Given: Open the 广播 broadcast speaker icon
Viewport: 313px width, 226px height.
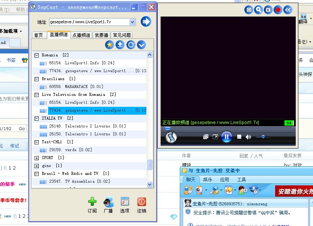Looking at the screenshot, I should pyautogui.click(x=108, y=202).
